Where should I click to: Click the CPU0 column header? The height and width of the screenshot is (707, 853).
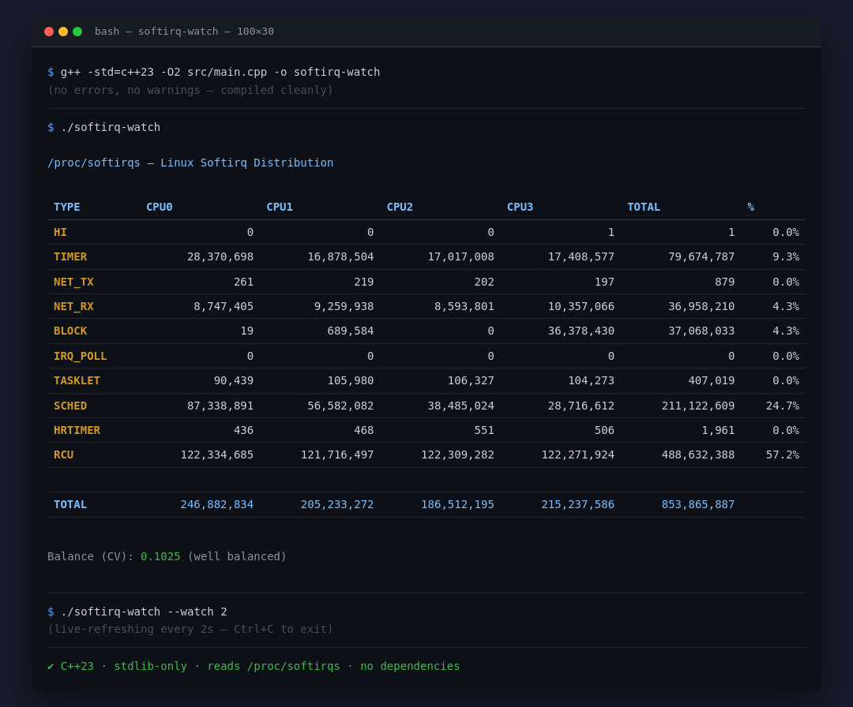click(x=160, y=207)
